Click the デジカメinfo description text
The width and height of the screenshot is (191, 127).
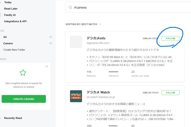click(123, 50)
